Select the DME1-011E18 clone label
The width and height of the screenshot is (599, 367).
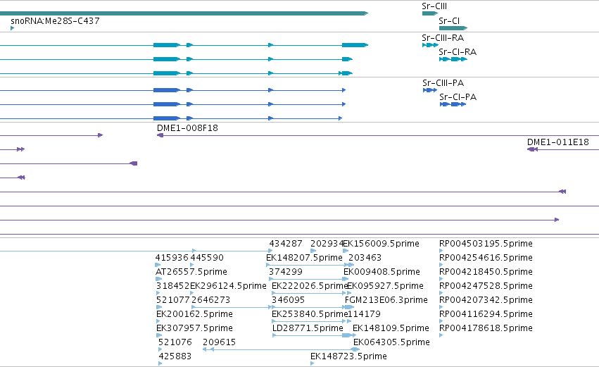tap(558, 142)
